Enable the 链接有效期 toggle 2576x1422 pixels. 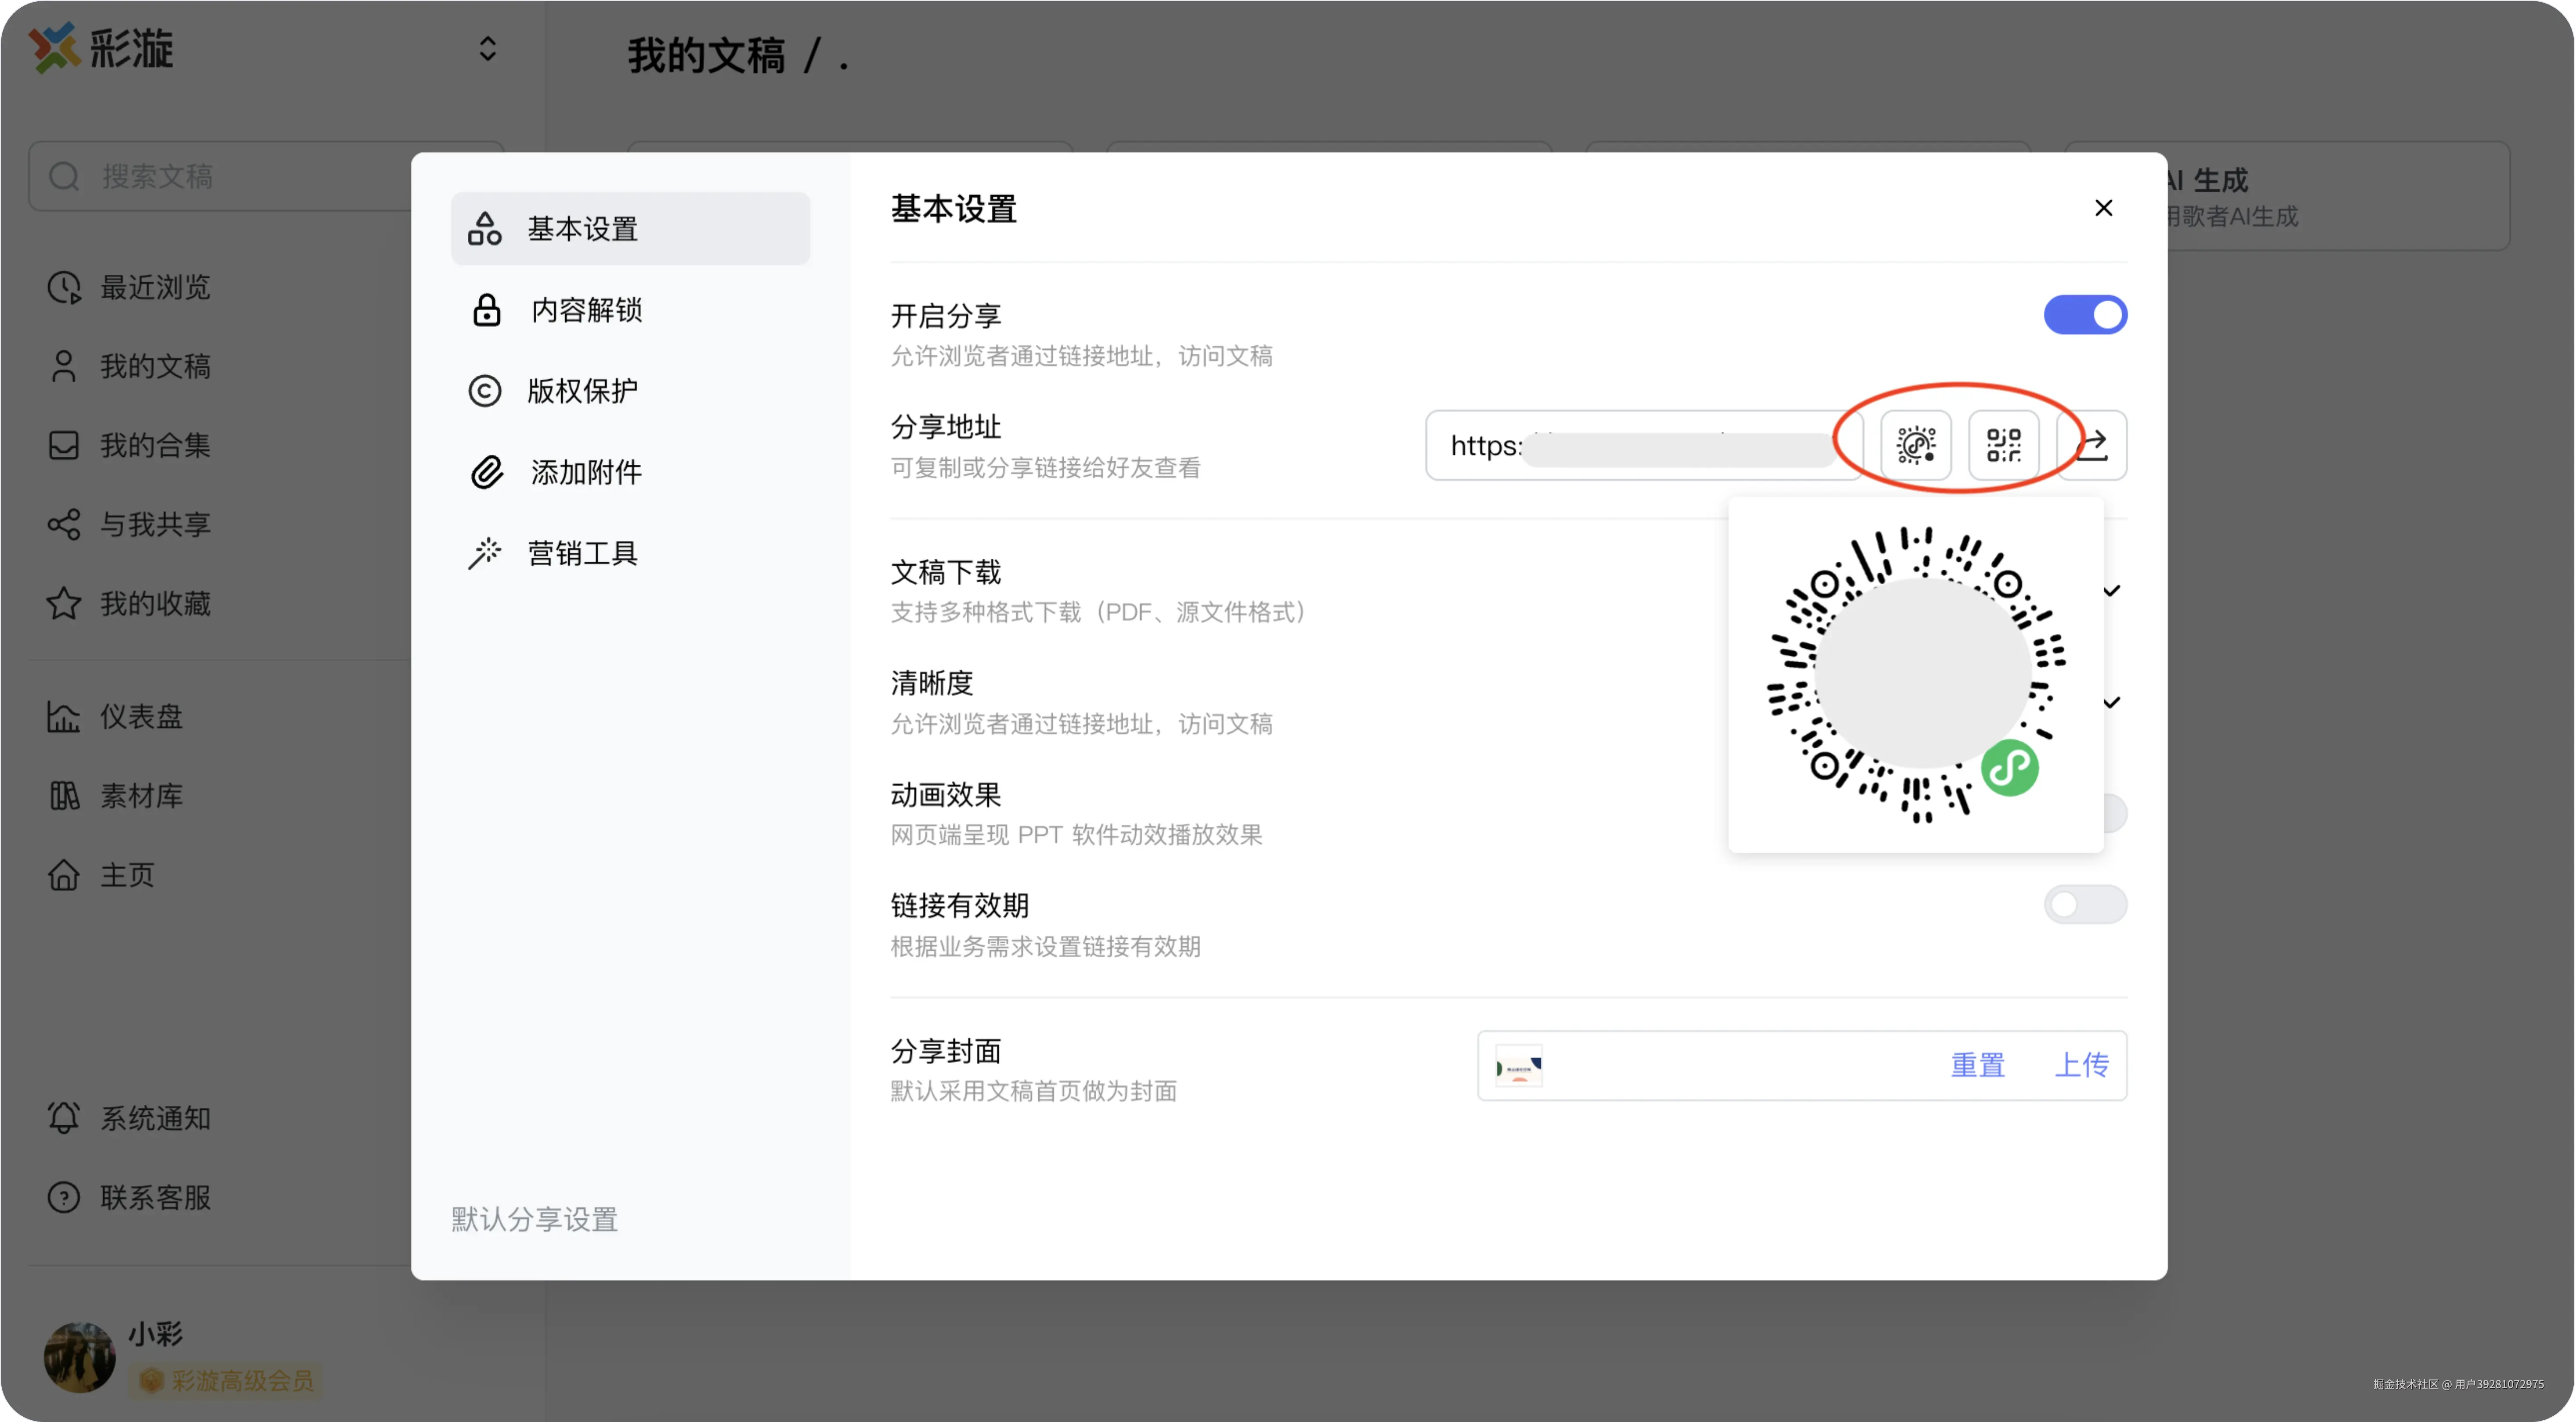(2085, 905)
